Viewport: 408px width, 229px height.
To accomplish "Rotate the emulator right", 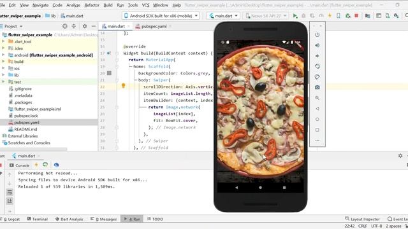I will tap(317, 77).
